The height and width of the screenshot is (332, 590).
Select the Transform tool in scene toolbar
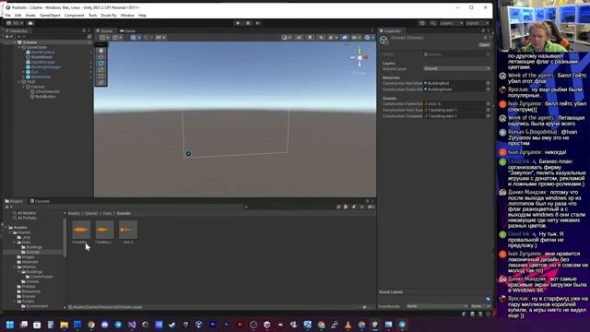click(x=100, y=82)
